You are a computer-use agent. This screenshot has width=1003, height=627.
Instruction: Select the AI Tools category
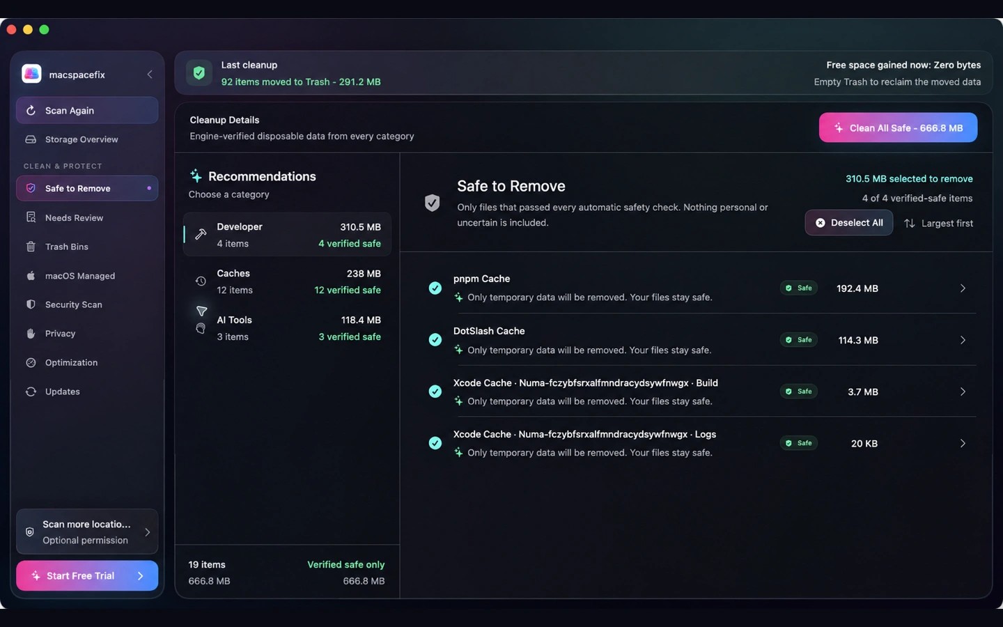click(x=287, y=328)
